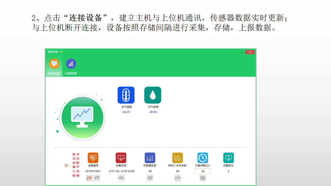This screenshot has width=331, height=186.
Task: Click the 空气湿度 water drop icon
Action: coord(153,95)
